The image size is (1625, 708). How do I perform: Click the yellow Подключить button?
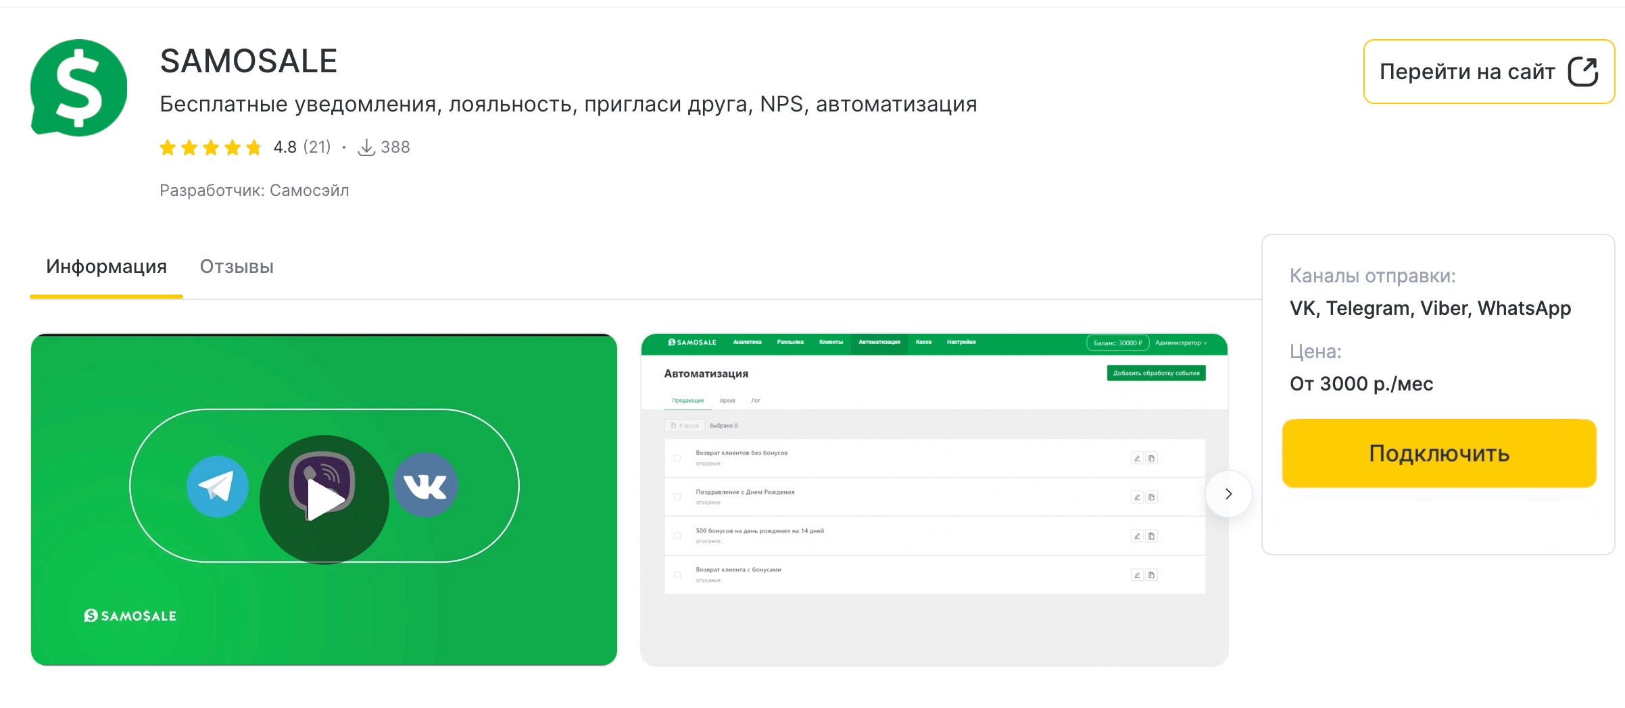click(x=1439, y=453)
